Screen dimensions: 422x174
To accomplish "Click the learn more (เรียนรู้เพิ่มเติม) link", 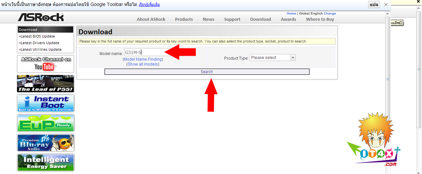I will 150,5.
